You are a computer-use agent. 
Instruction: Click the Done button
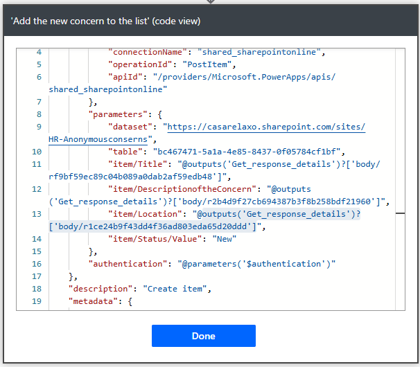(x=203, y=336)
